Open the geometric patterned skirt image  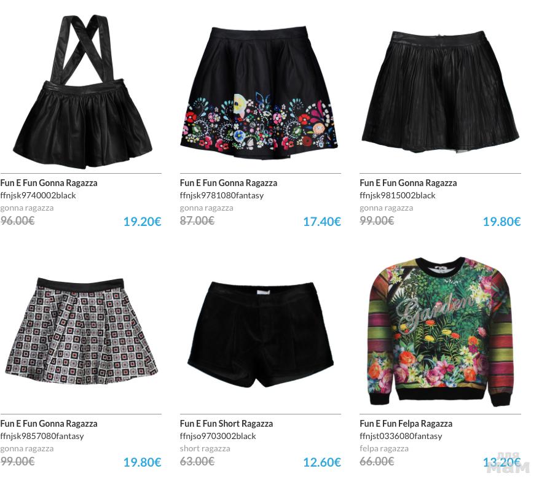(x=82, y=332)
